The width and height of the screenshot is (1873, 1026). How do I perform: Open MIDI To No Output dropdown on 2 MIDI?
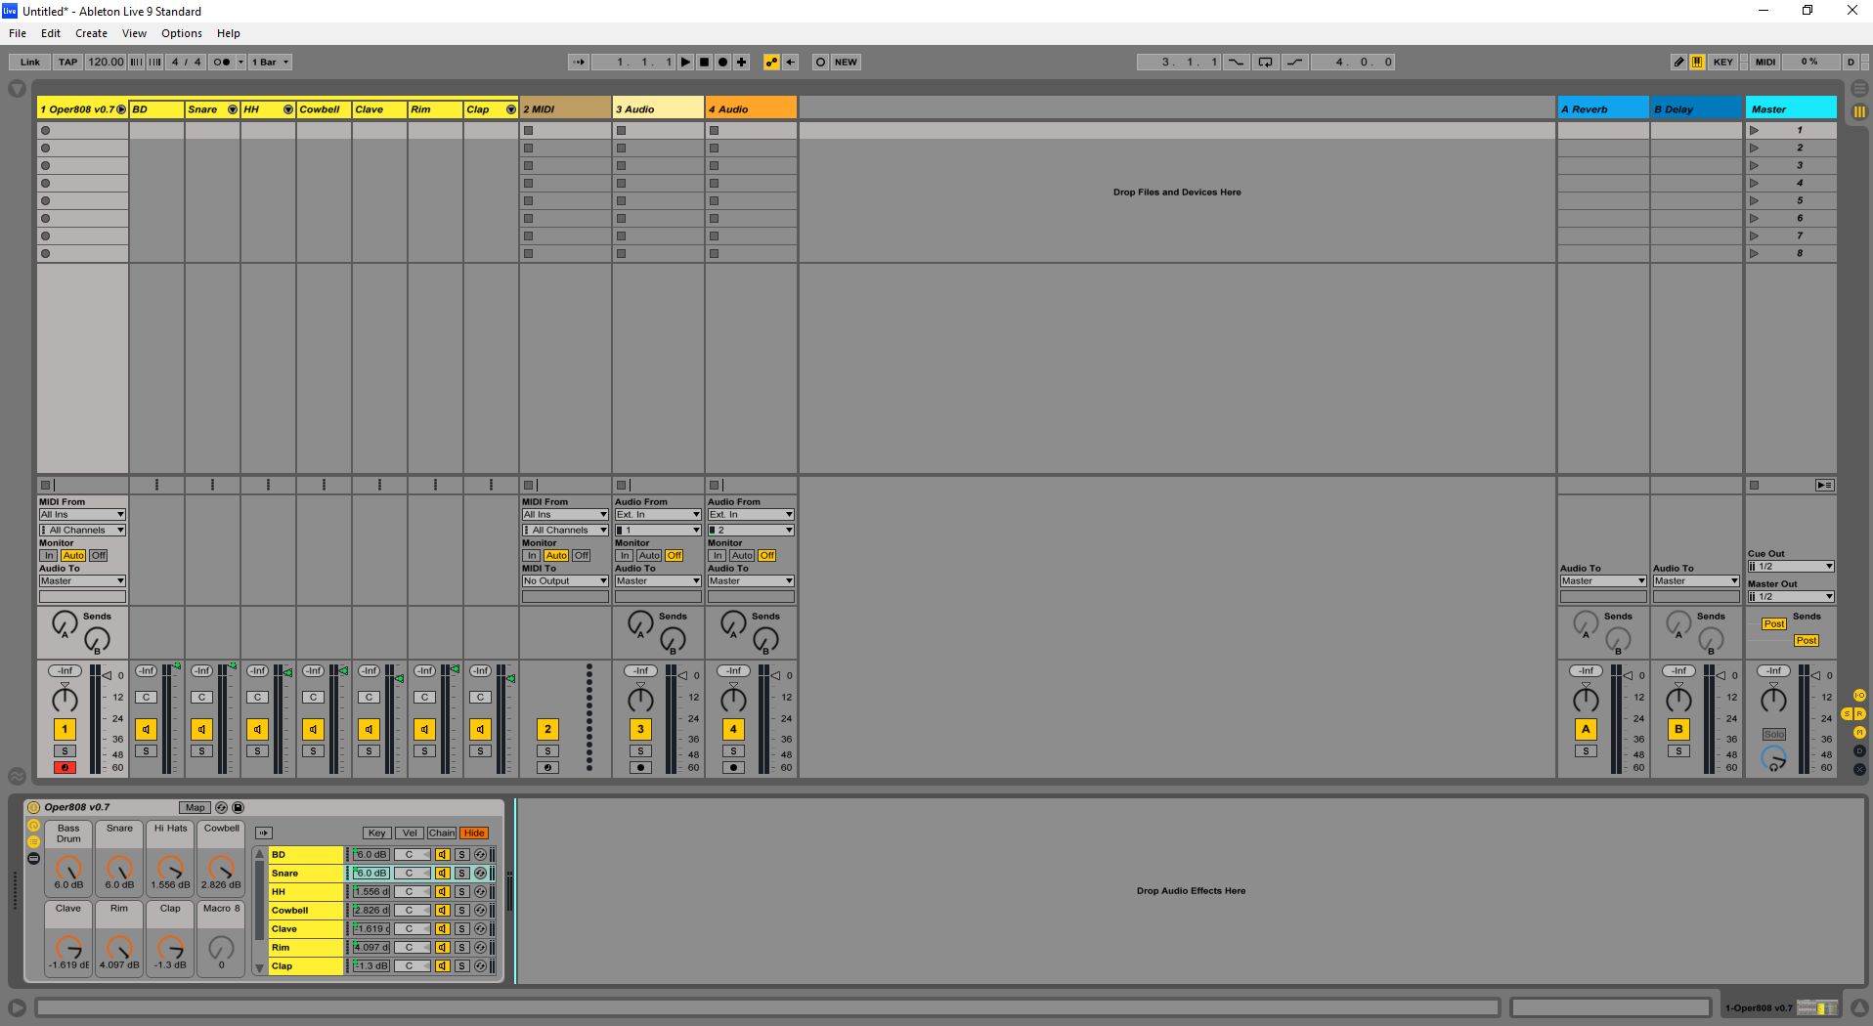coord(565,580)
